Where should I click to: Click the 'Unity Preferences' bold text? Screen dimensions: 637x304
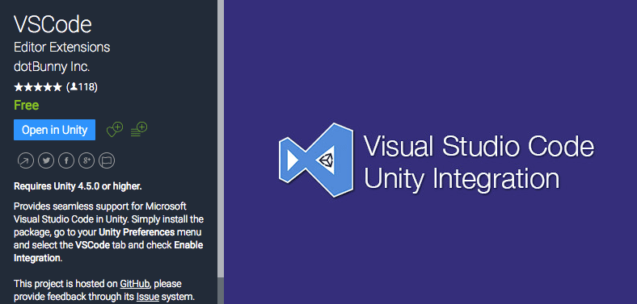pos(137,232)
